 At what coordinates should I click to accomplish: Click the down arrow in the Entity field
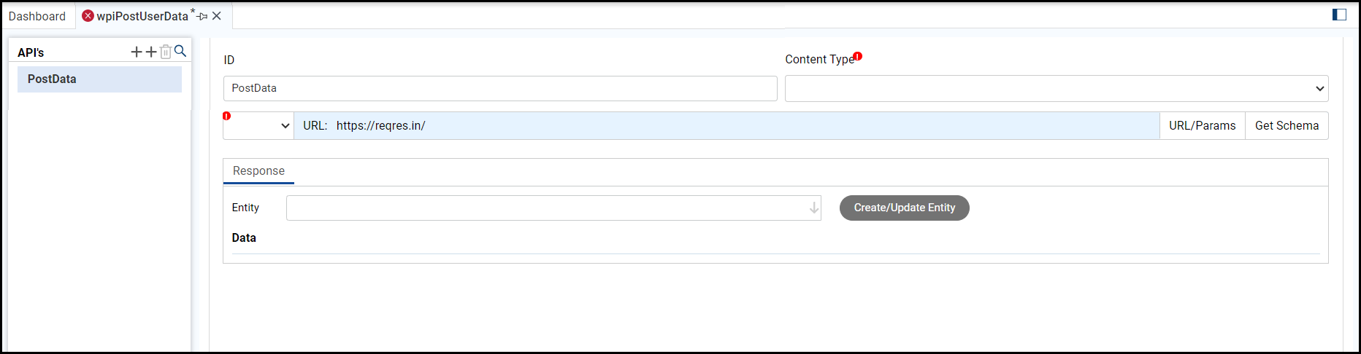click(813, 208)
